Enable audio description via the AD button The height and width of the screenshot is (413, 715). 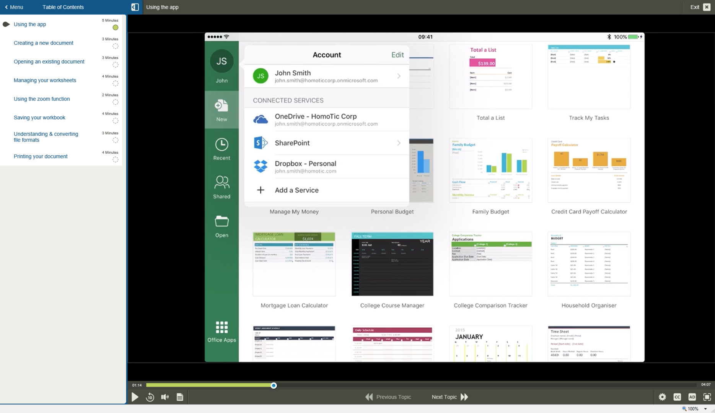tap(692, 397)
